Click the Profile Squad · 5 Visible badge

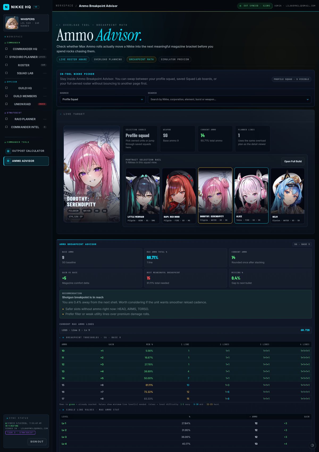tap(291, 79)
